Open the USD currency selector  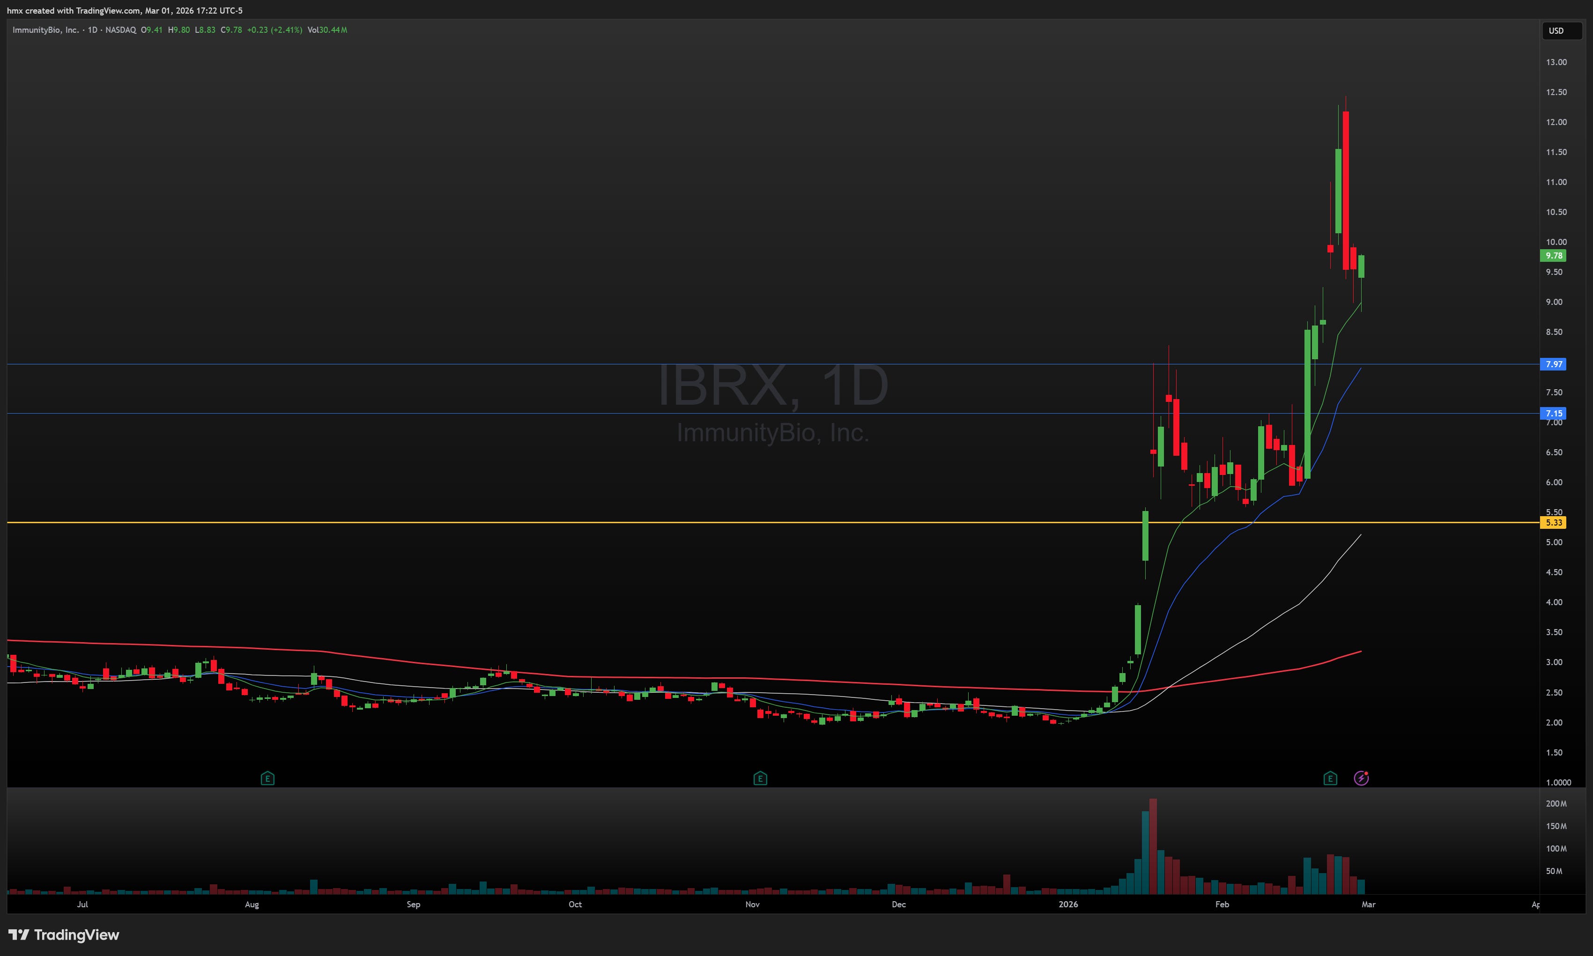[1562, 30]
